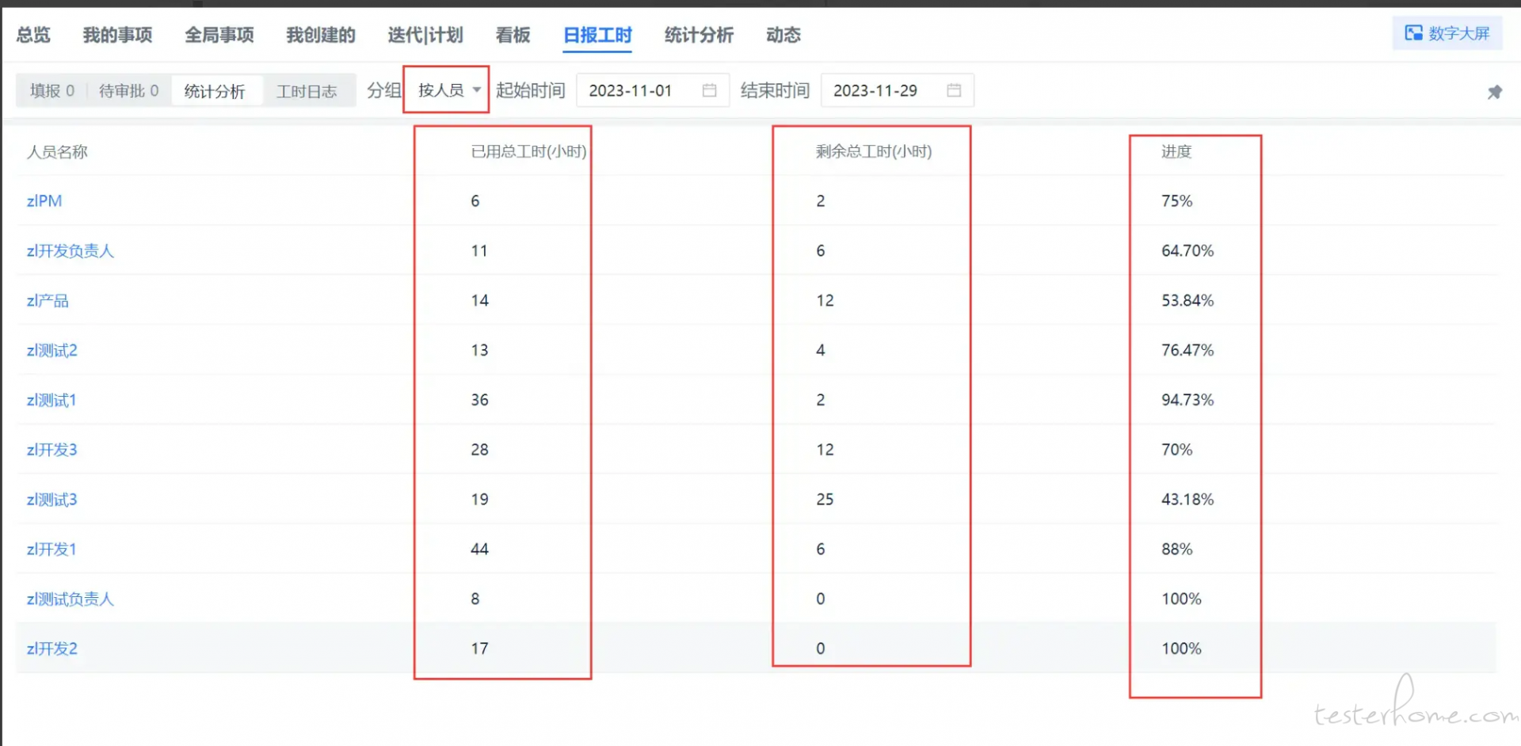This screenshot has height=746, width=1521.
Task: Click the 64.70% progress value
Action: point(1187,251)
